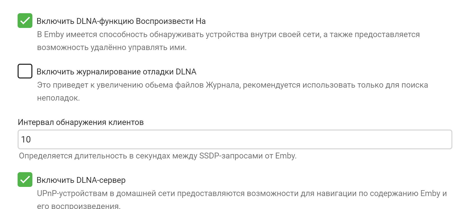458x209 pixels.
Task: Click the SSDP request duration hint text
Action: [158, 156]
